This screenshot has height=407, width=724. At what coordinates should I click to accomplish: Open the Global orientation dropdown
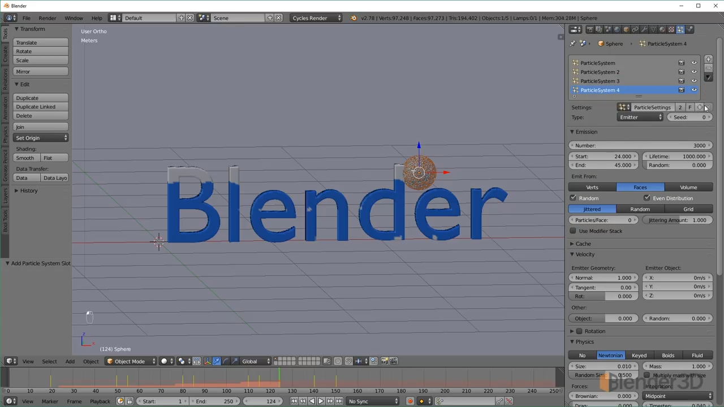click(256, 361)
